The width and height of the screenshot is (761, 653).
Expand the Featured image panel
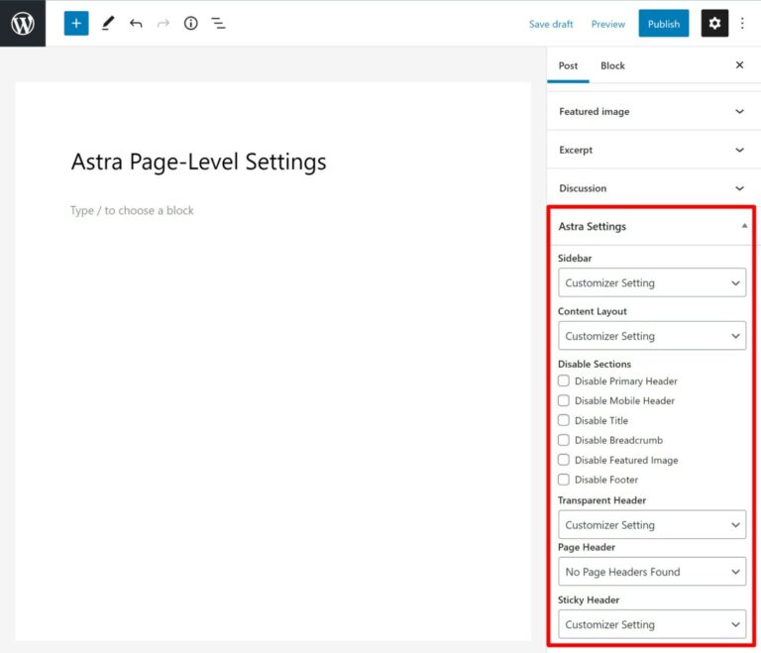(651, 112)
